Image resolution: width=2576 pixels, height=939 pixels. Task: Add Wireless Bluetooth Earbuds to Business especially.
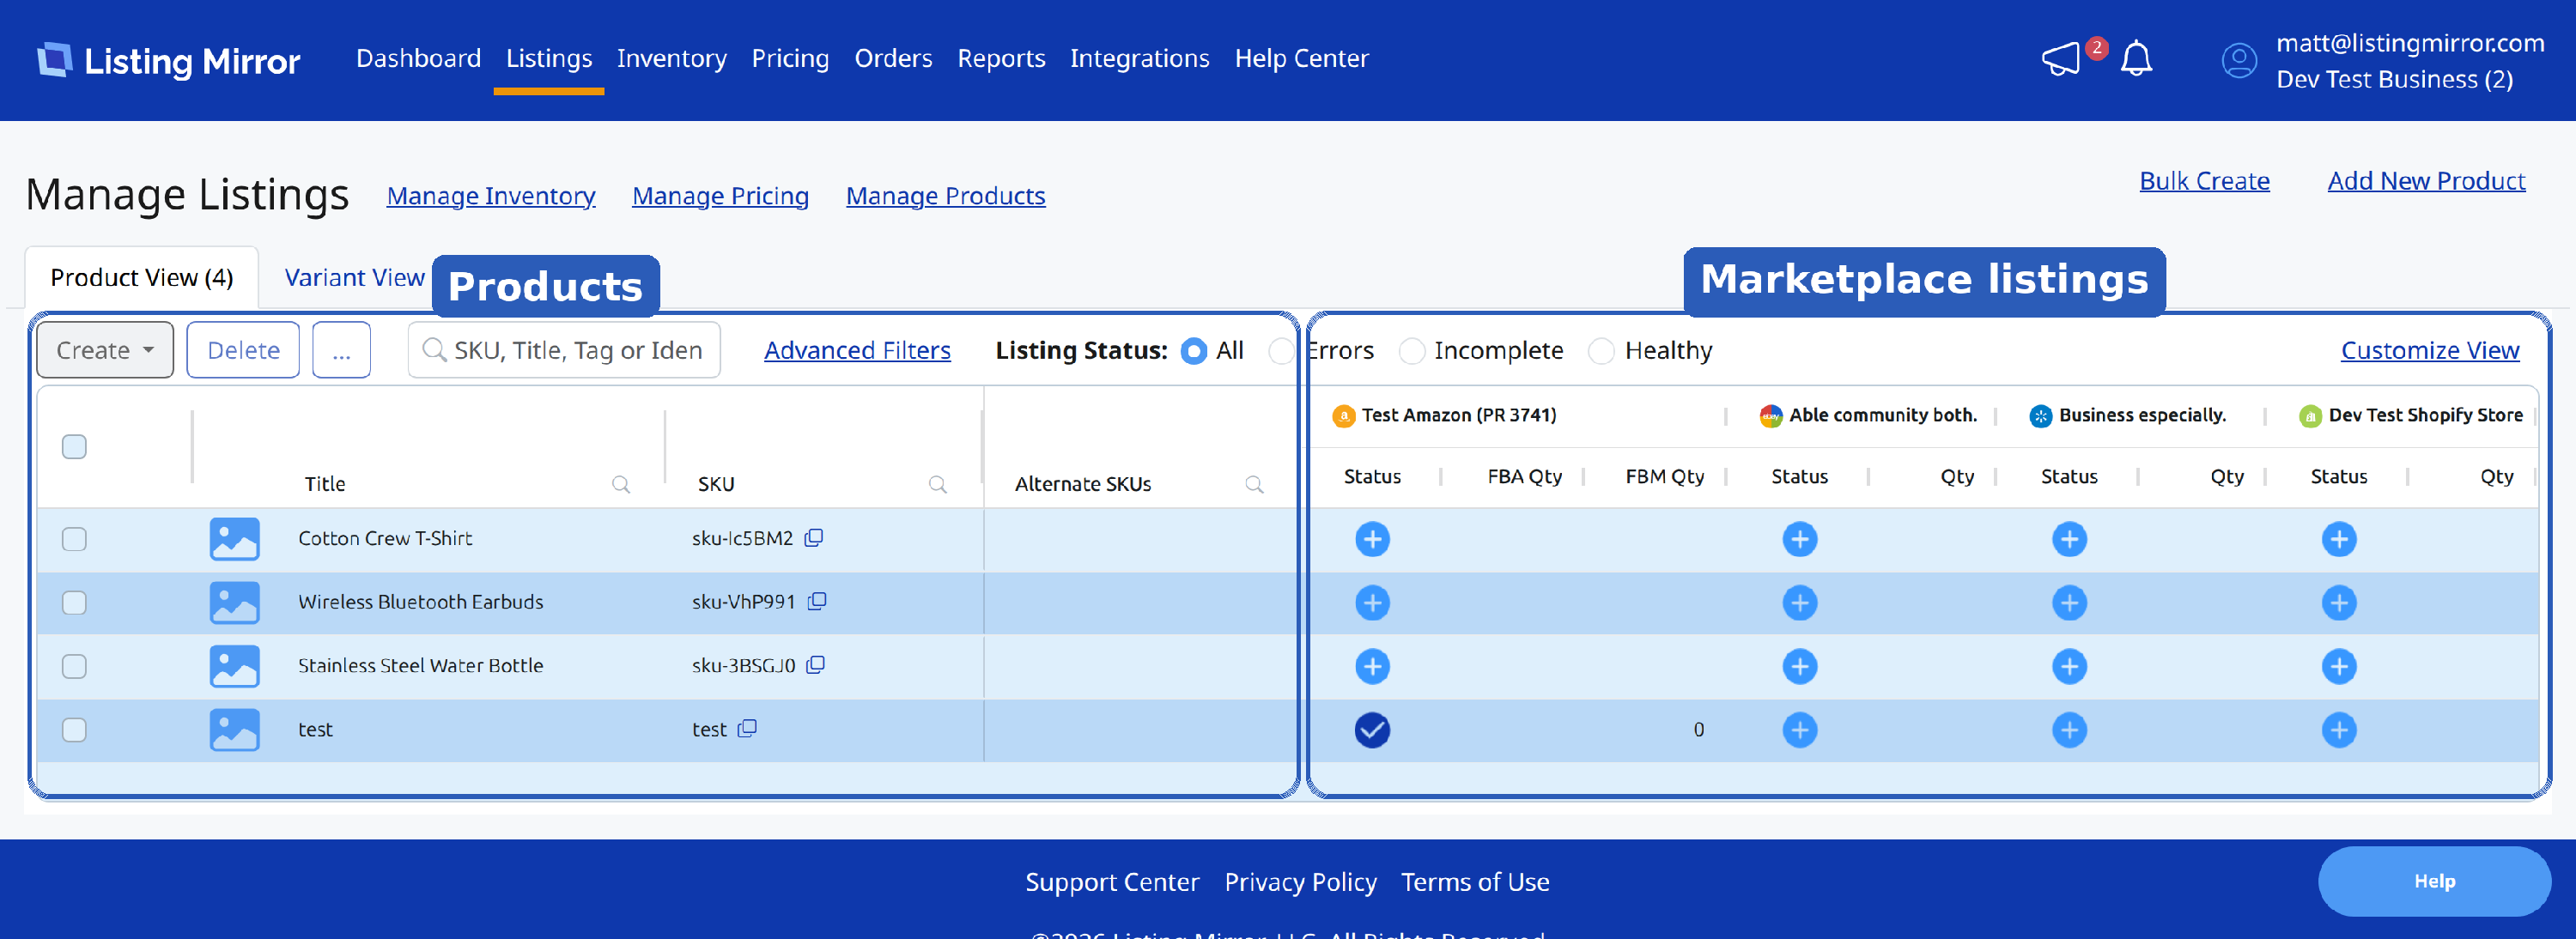click(x=2070, y=603)
